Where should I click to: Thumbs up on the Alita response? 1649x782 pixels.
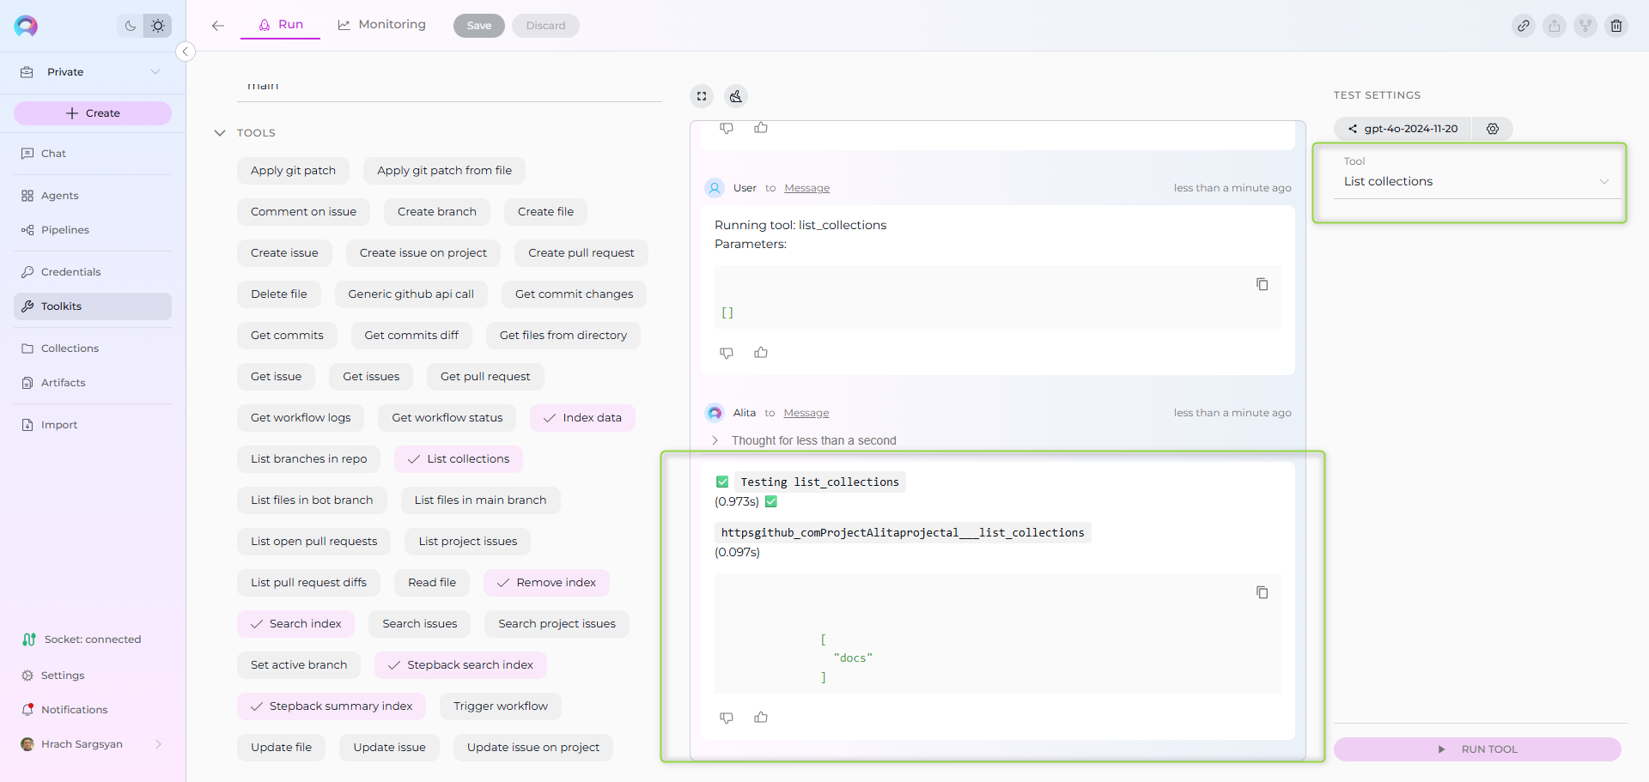761,718
